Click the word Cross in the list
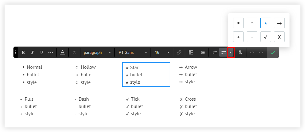This screenshot has width=305, height=132. coord(190,99)
